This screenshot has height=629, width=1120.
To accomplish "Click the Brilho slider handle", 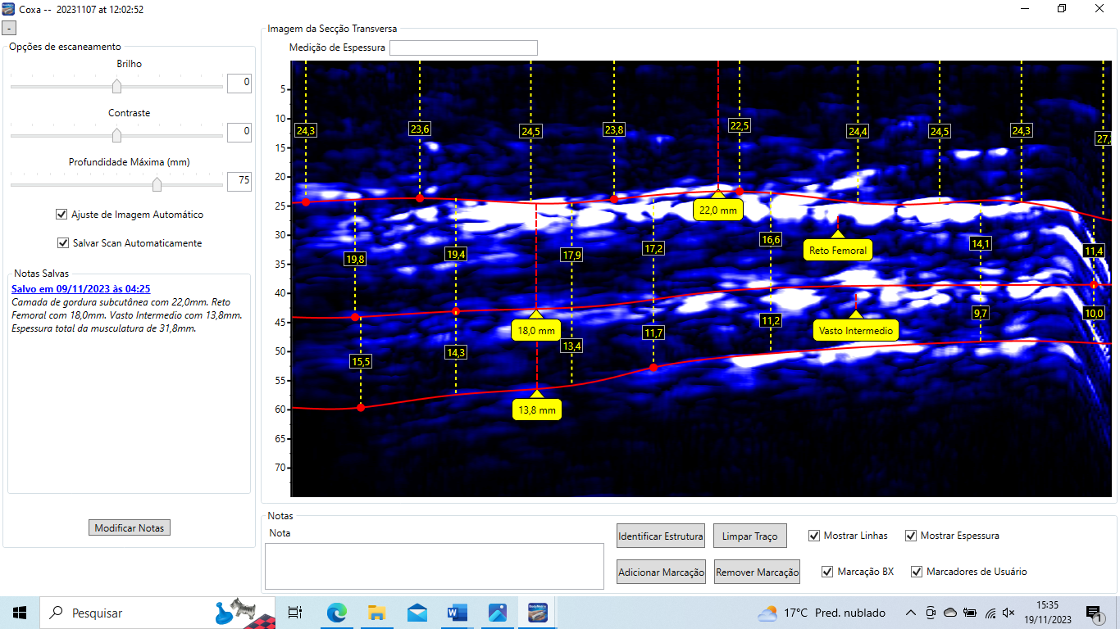I will pyautogui.click(x=116, y=86).
